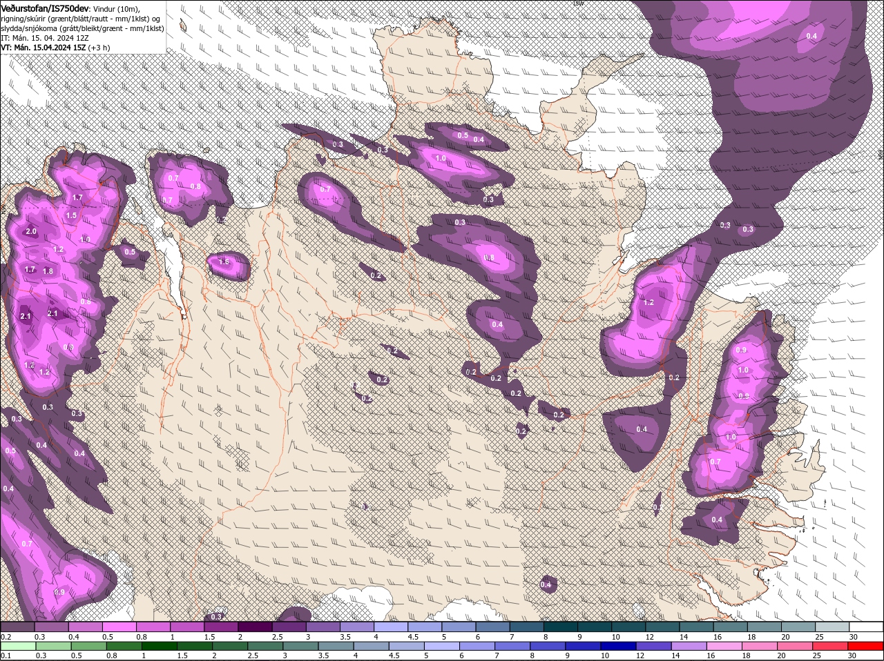The width and height of the screenshot is (884, 661).
Task: Pick the 12 blue-violet swatch on rain scale
Action: tap(654, 646)
